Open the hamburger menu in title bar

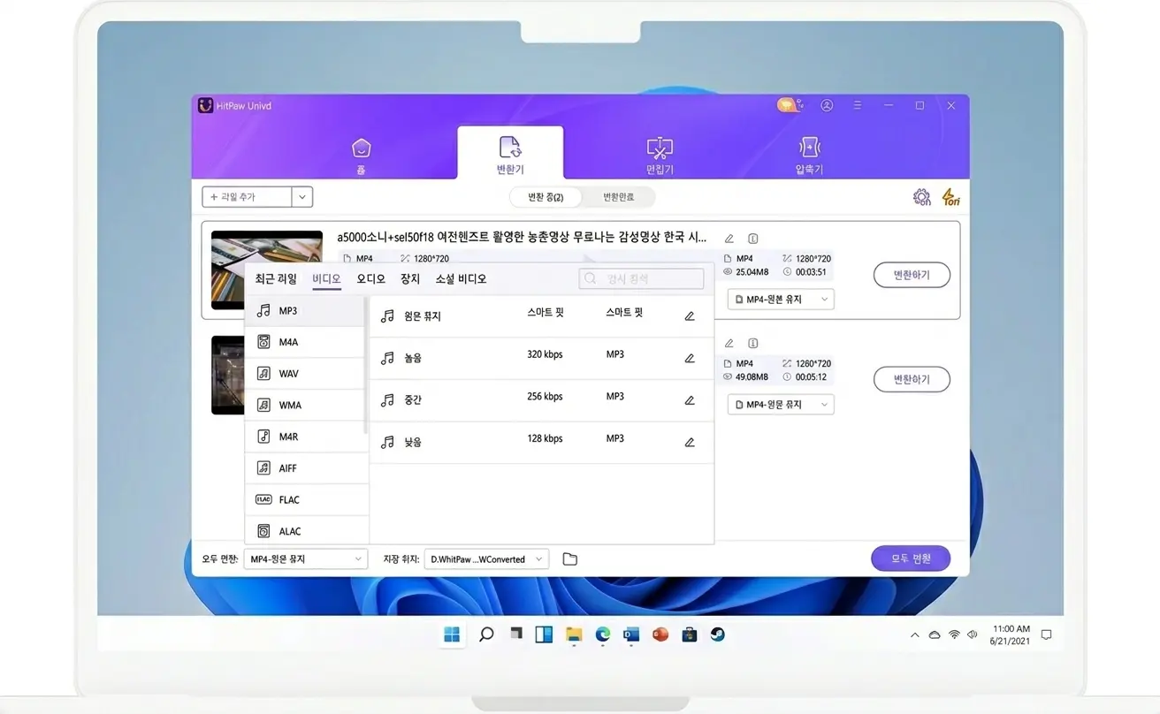(x=858, y=105)
